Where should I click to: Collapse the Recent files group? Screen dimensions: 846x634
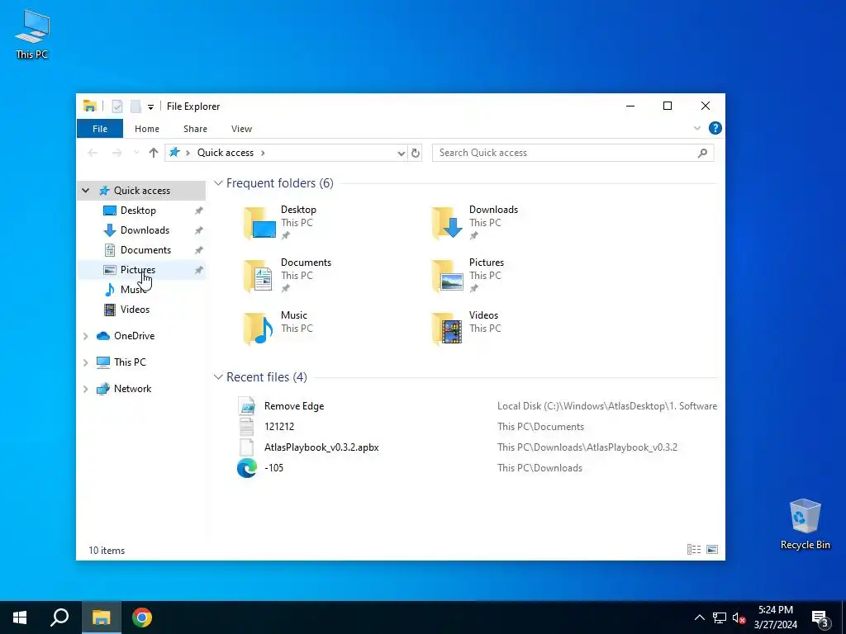pyautogui.click(x=218, y=377)
